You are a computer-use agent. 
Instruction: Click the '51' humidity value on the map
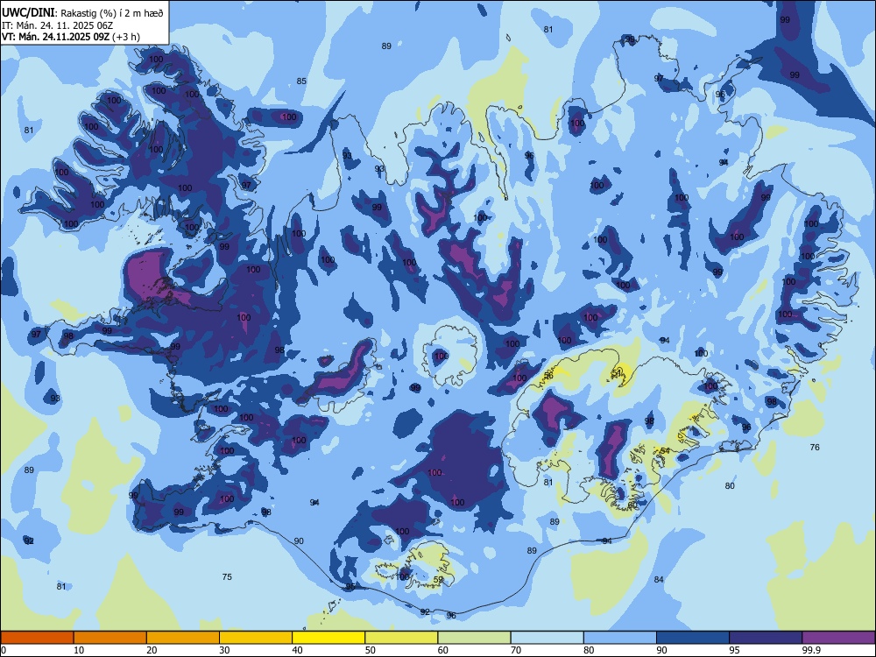click(617, 371)
